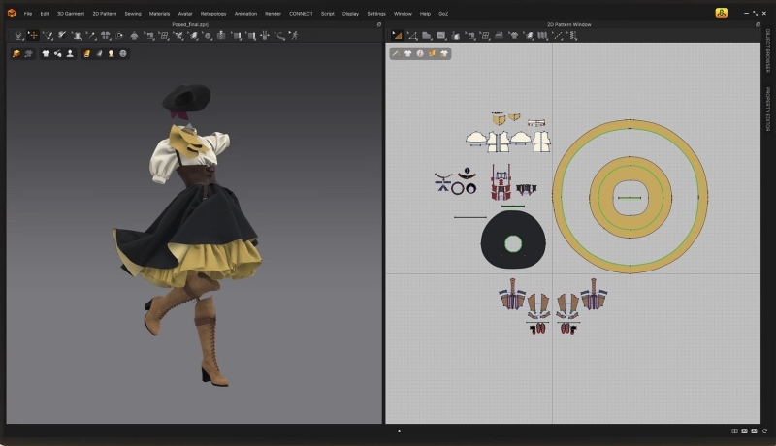Click the orange cube icon in 3D display toolbar
This screenshot has height=446, width=776.
pos(16,53)
